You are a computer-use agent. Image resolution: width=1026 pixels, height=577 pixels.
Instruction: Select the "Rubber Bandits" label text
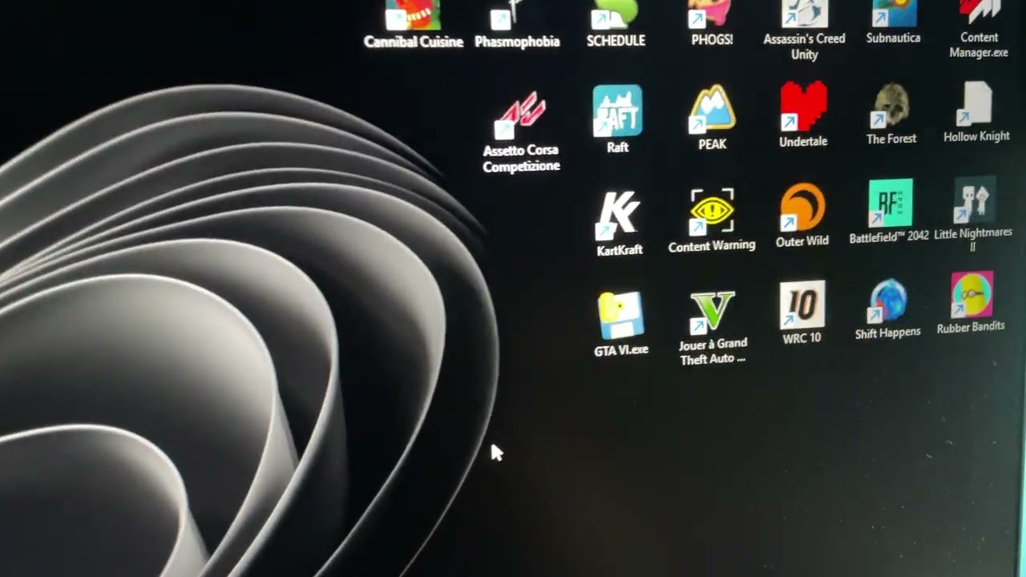(x=971, y=327)
